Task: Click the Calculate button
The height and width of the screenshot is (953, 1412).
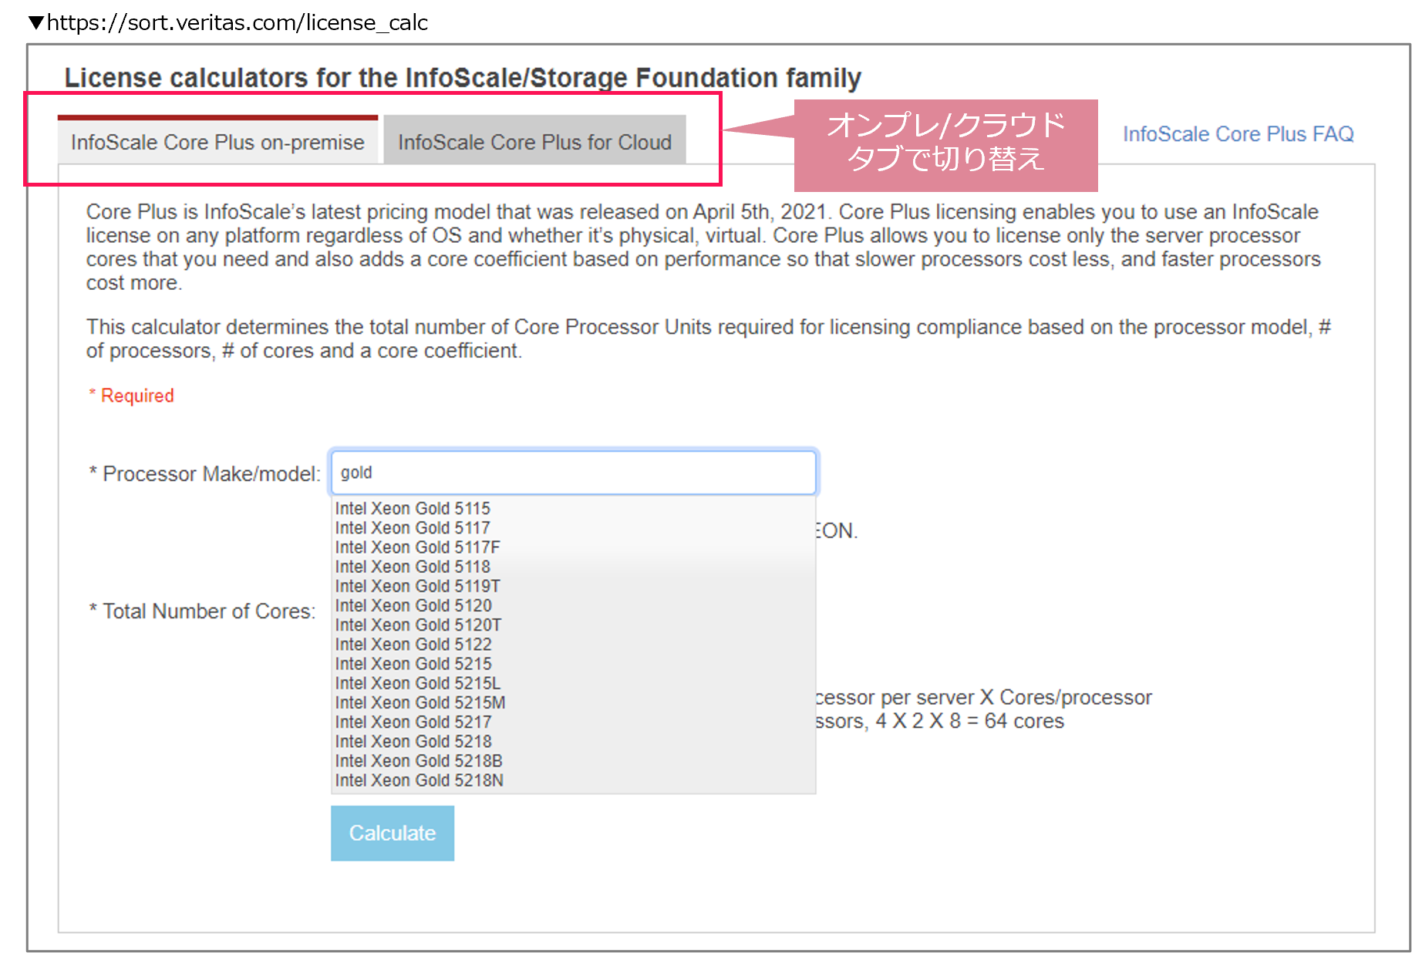Action: [x=393, y=833]
